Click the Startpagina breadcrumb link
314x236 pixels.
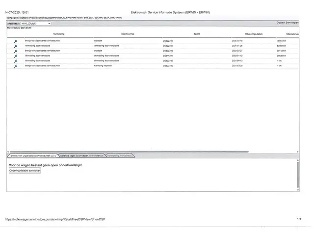coord(12,18)
